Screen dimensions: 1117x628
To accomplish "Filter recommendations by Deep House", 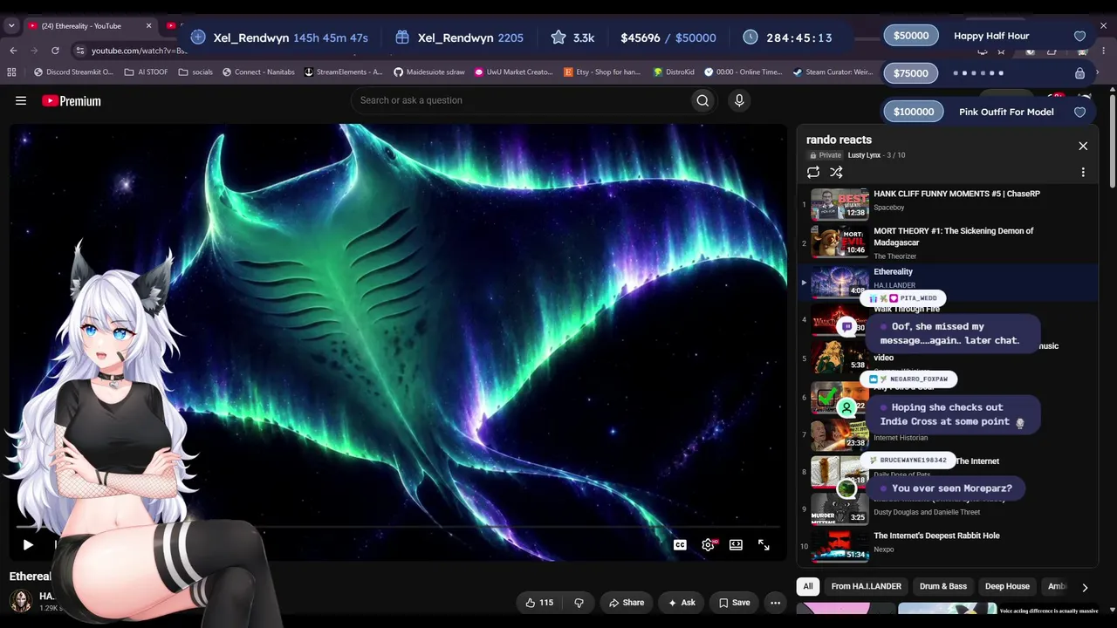I will pos(1007,586).
